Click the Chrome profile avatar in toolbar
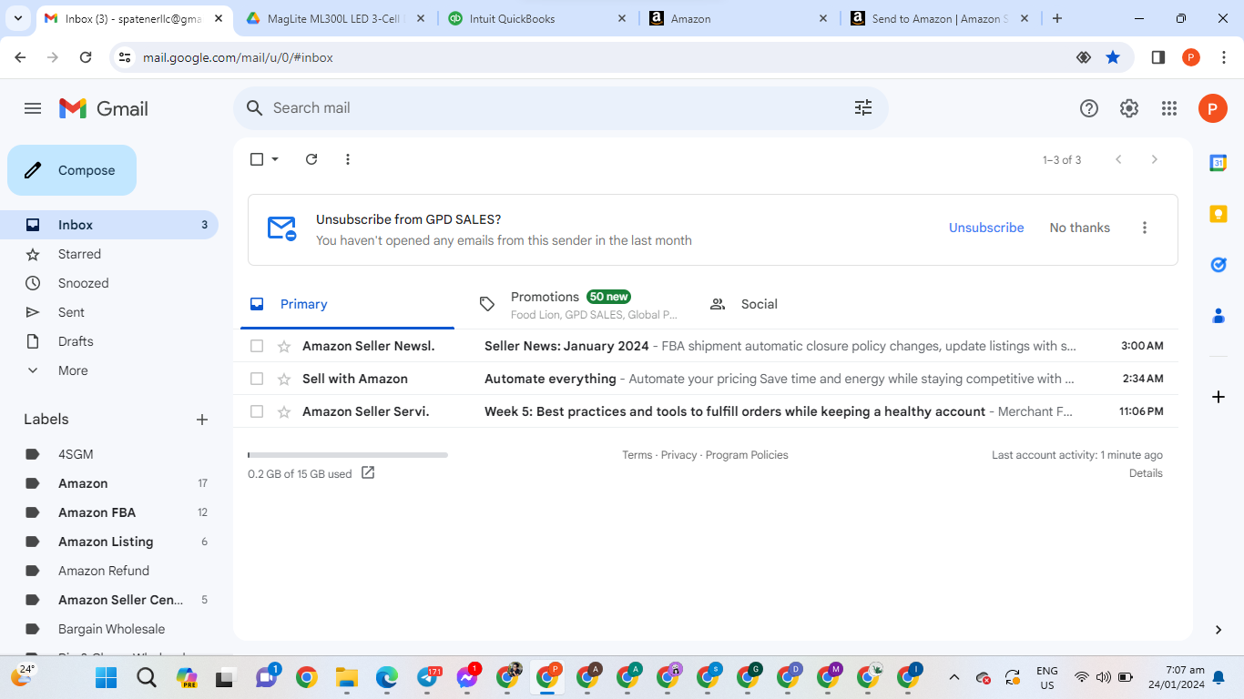This screenshot has height=699, width=1244. (x=1191, y=57)
